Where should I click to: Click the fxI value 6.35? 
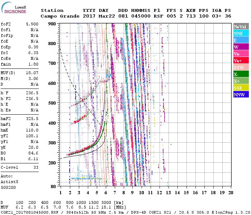(33, 53)
